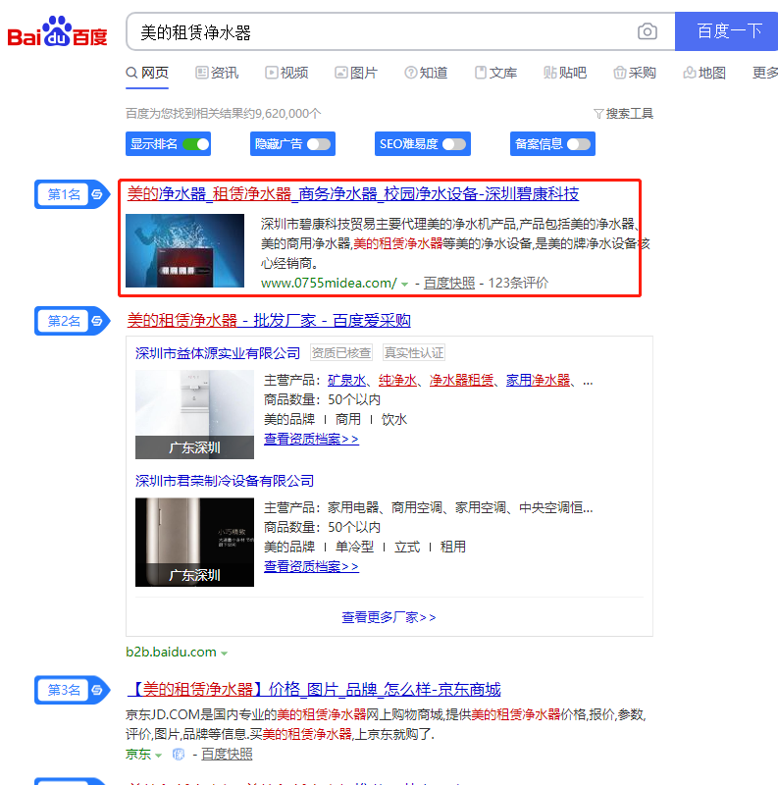Open the 知道 tab

[426, 73]
